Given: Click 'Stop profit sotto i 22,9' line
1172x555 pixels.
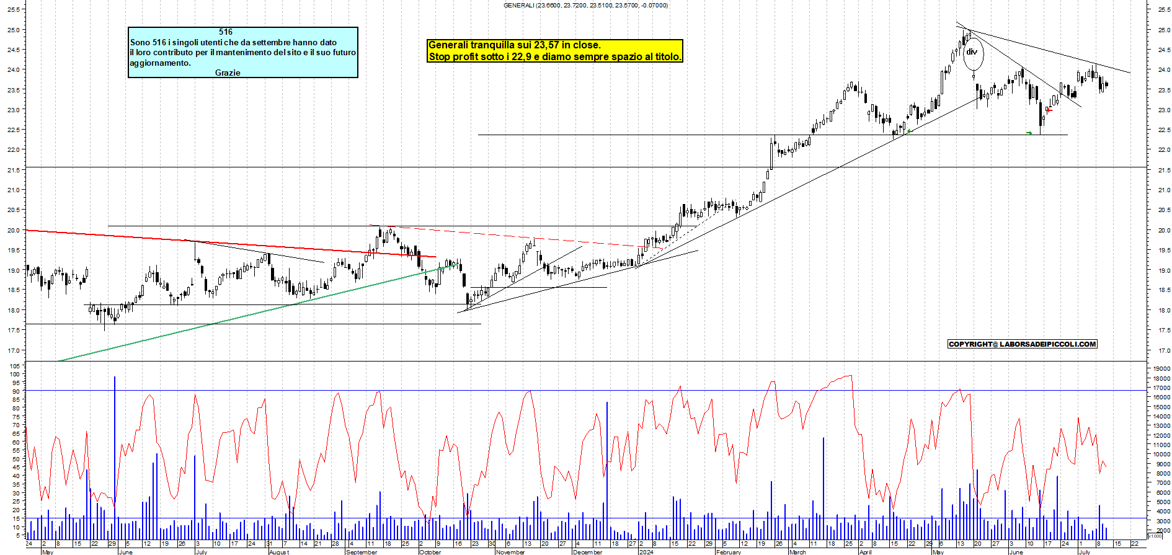Looking at the screenshot, I should pyautogui.click(x=555, y=56).
